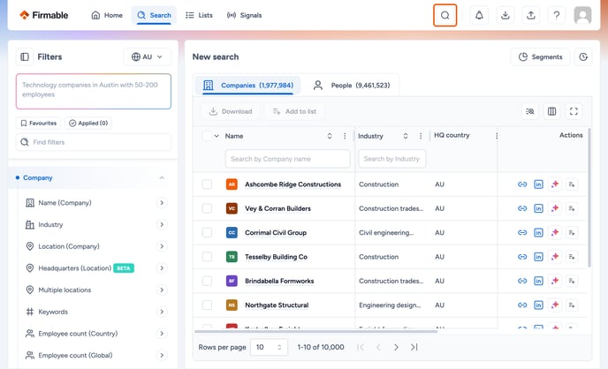
Task: Add Brindabella Formworks to list icon
Action: (572, 281)
